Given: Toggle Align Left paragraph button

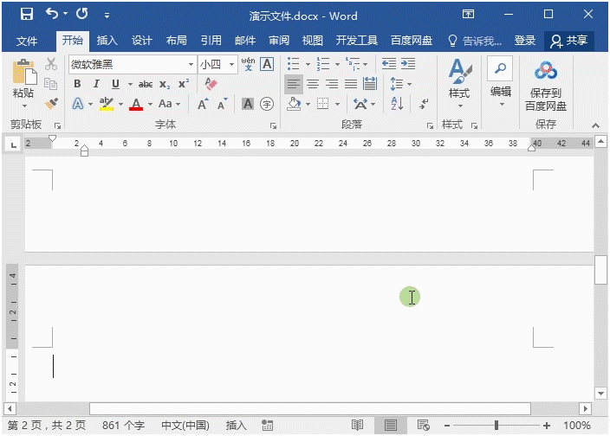Looking at the screenshot, I should point(294,84).
